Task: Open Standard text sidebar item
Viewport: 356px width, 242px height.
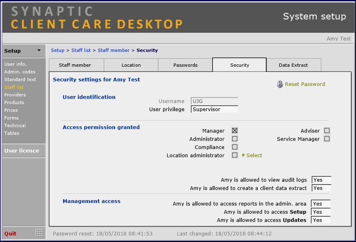Action: tap(20, 79)
